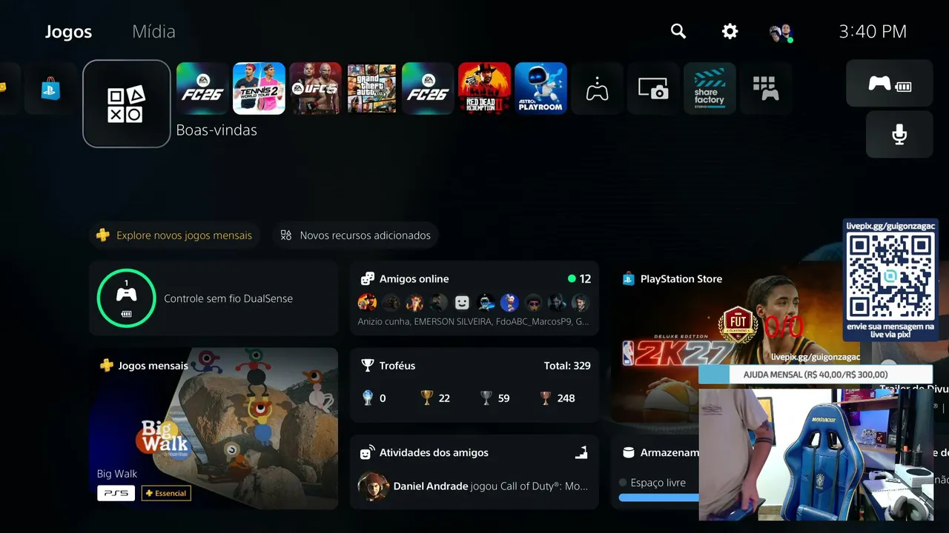Open the Atividades dos amigos heading
Image resolution: width=949 pixels, height=533 pixels.
click(x=434, y=452)
